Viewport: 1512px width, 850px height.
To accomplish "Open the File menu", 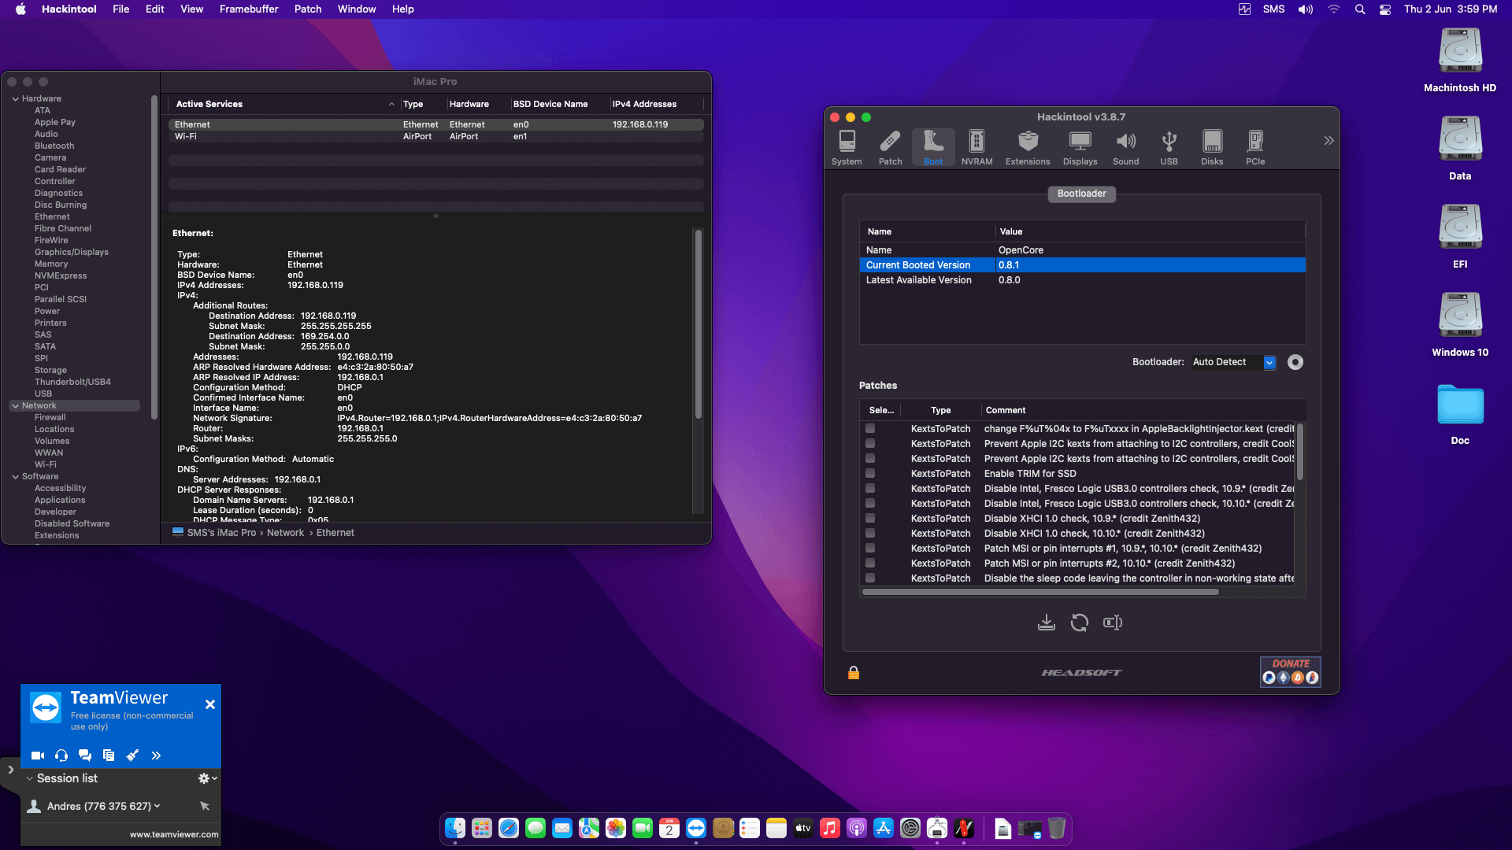I will pos(120,9).
